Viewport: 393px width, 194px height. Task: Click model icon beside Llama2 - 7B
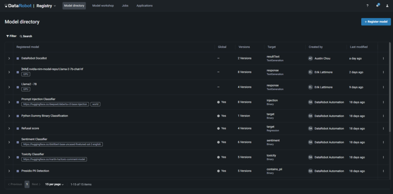coord(18,87)
